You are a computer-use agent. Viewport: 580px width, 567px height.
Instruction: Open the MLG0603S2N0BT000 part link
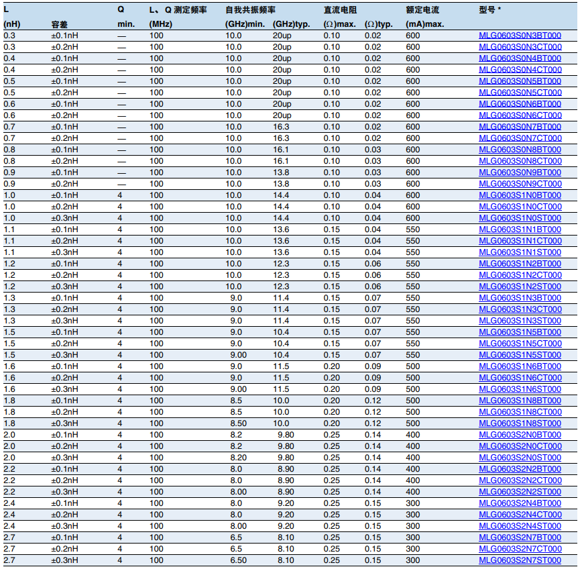520,435
